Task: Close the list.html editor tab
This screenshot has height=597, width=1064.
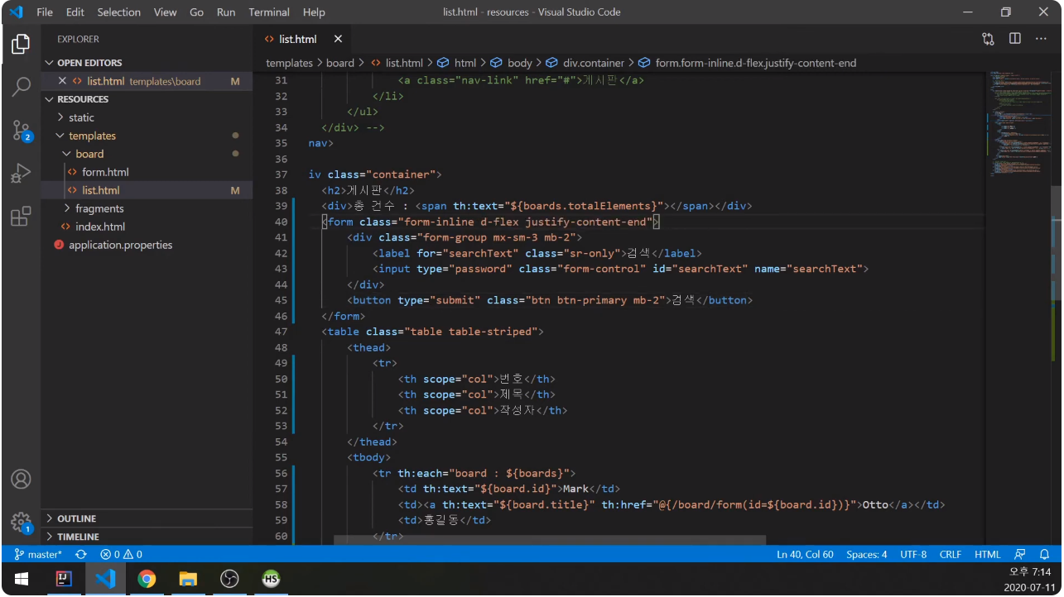Action: (338, 39)
